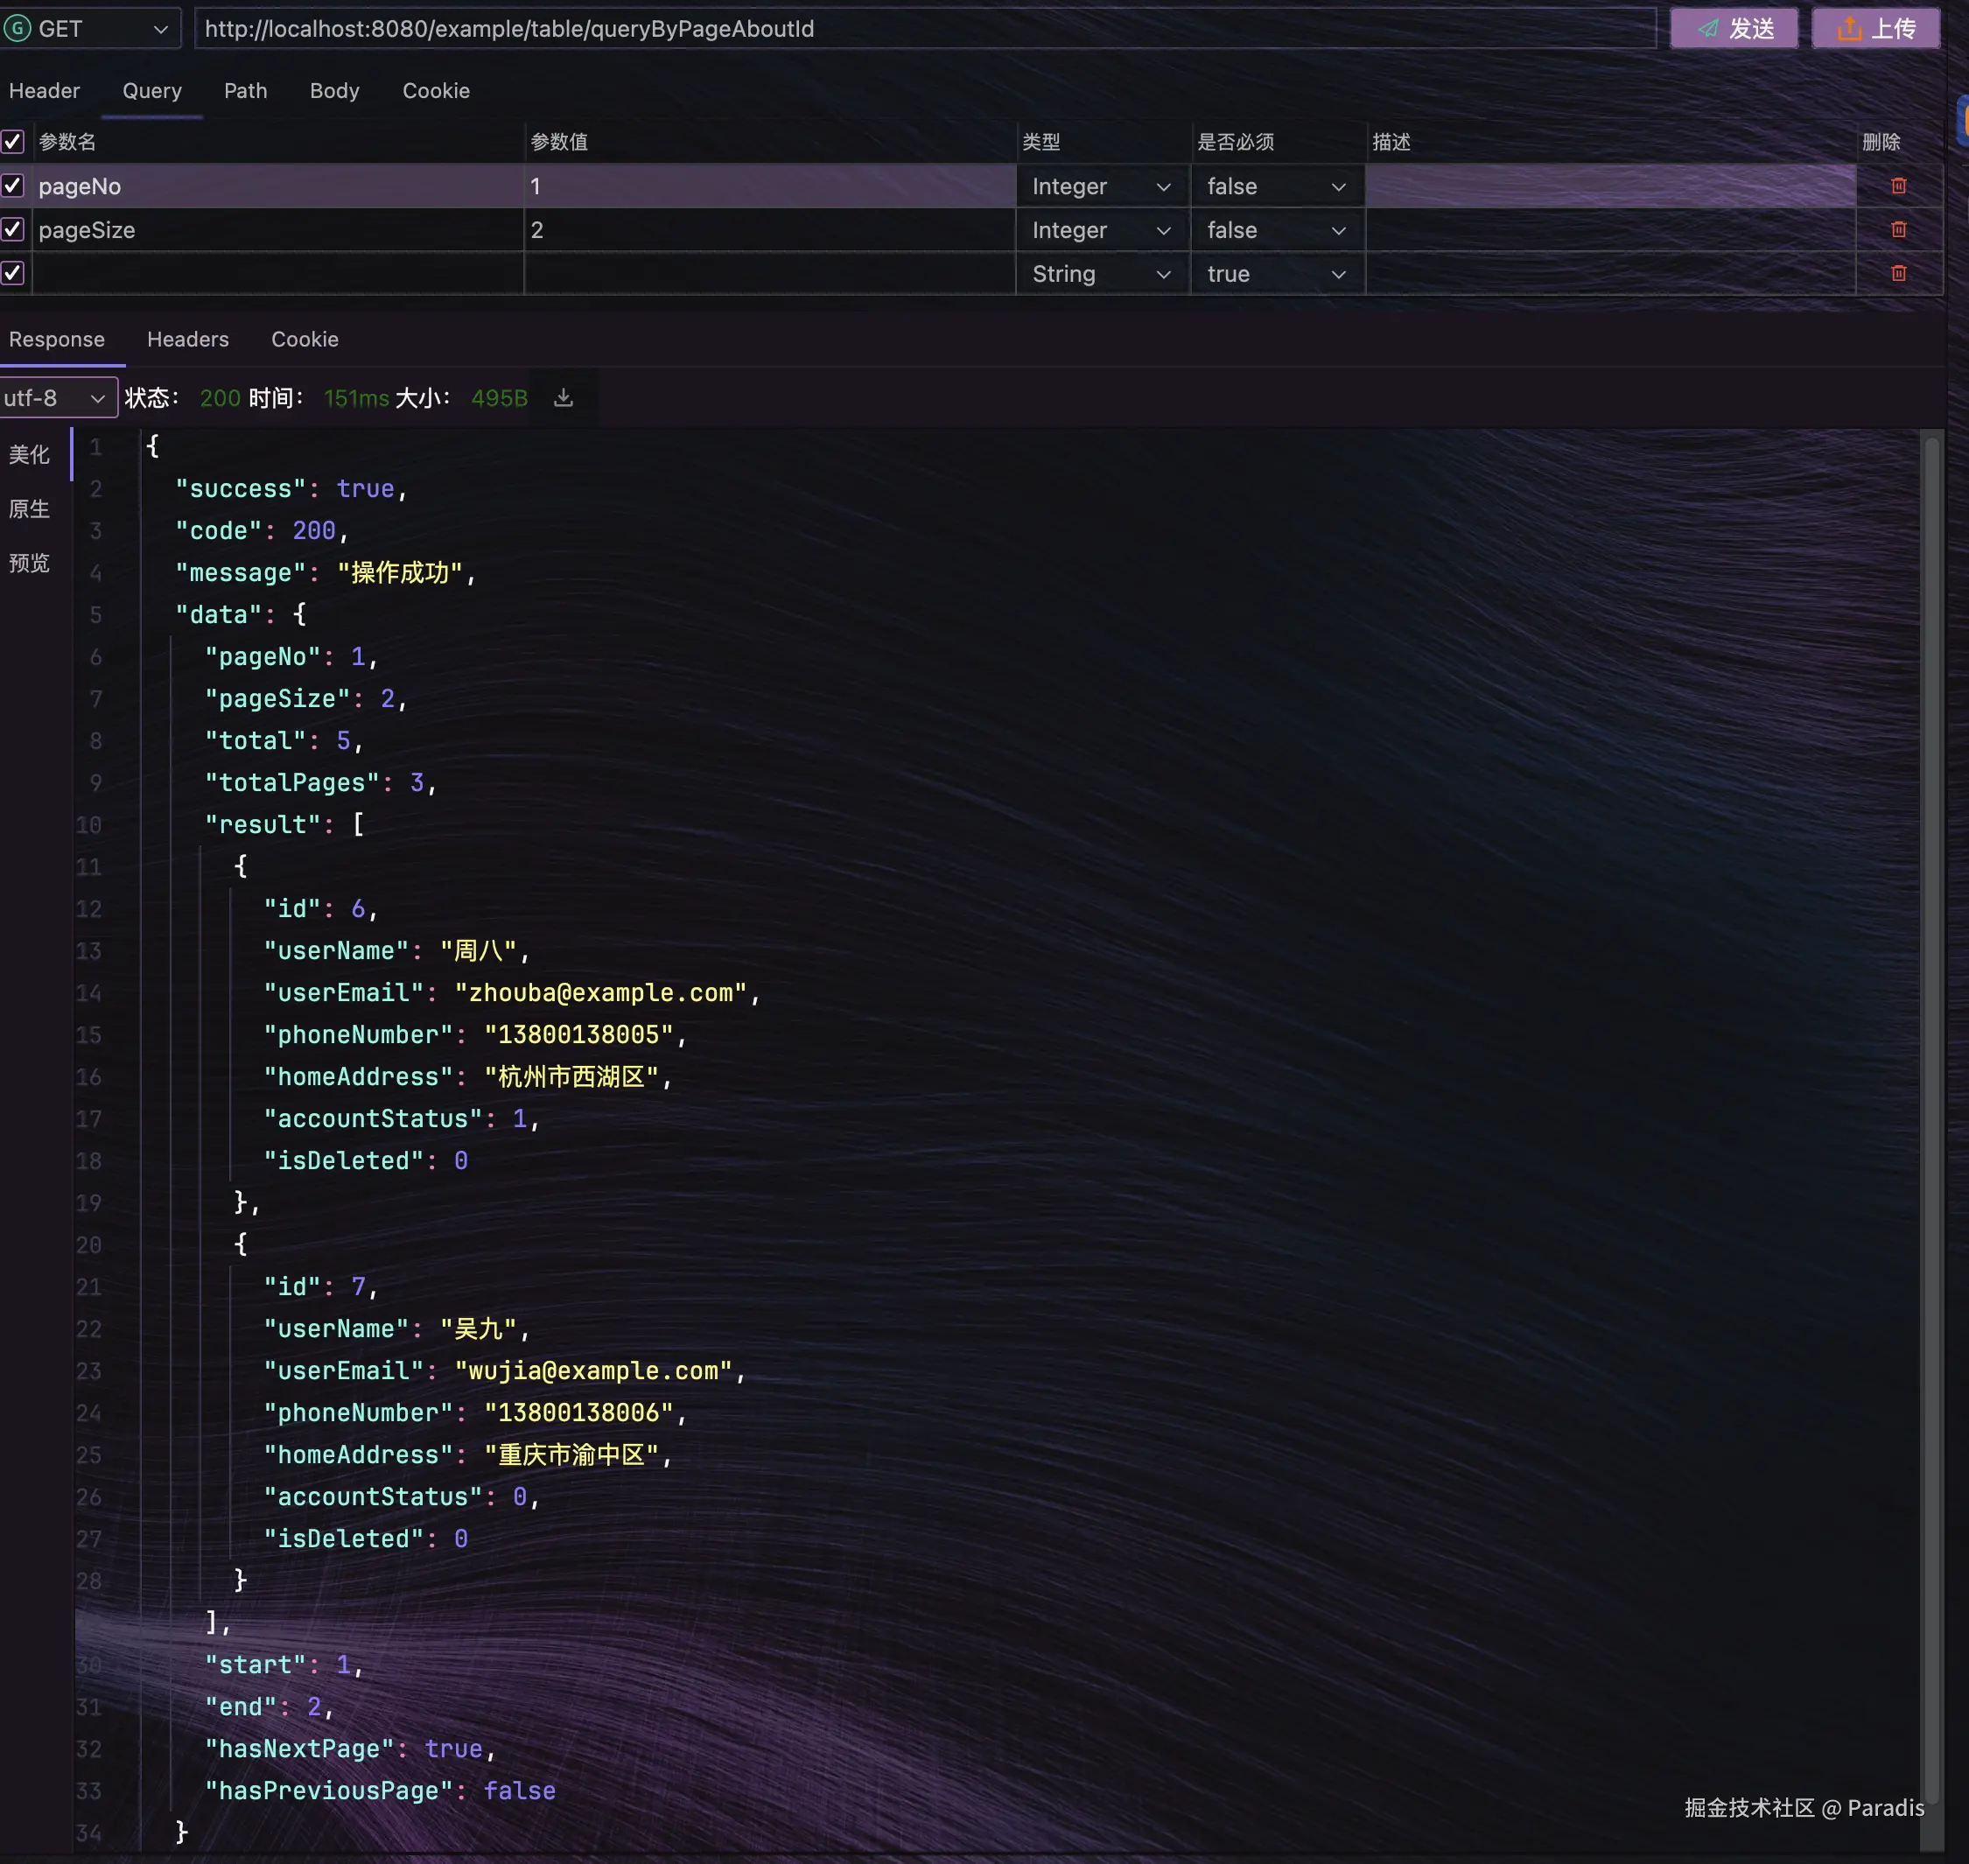Switch to 原生 raw response view
Screen dimensions: 1969x1864
click(x=29, y=508)
